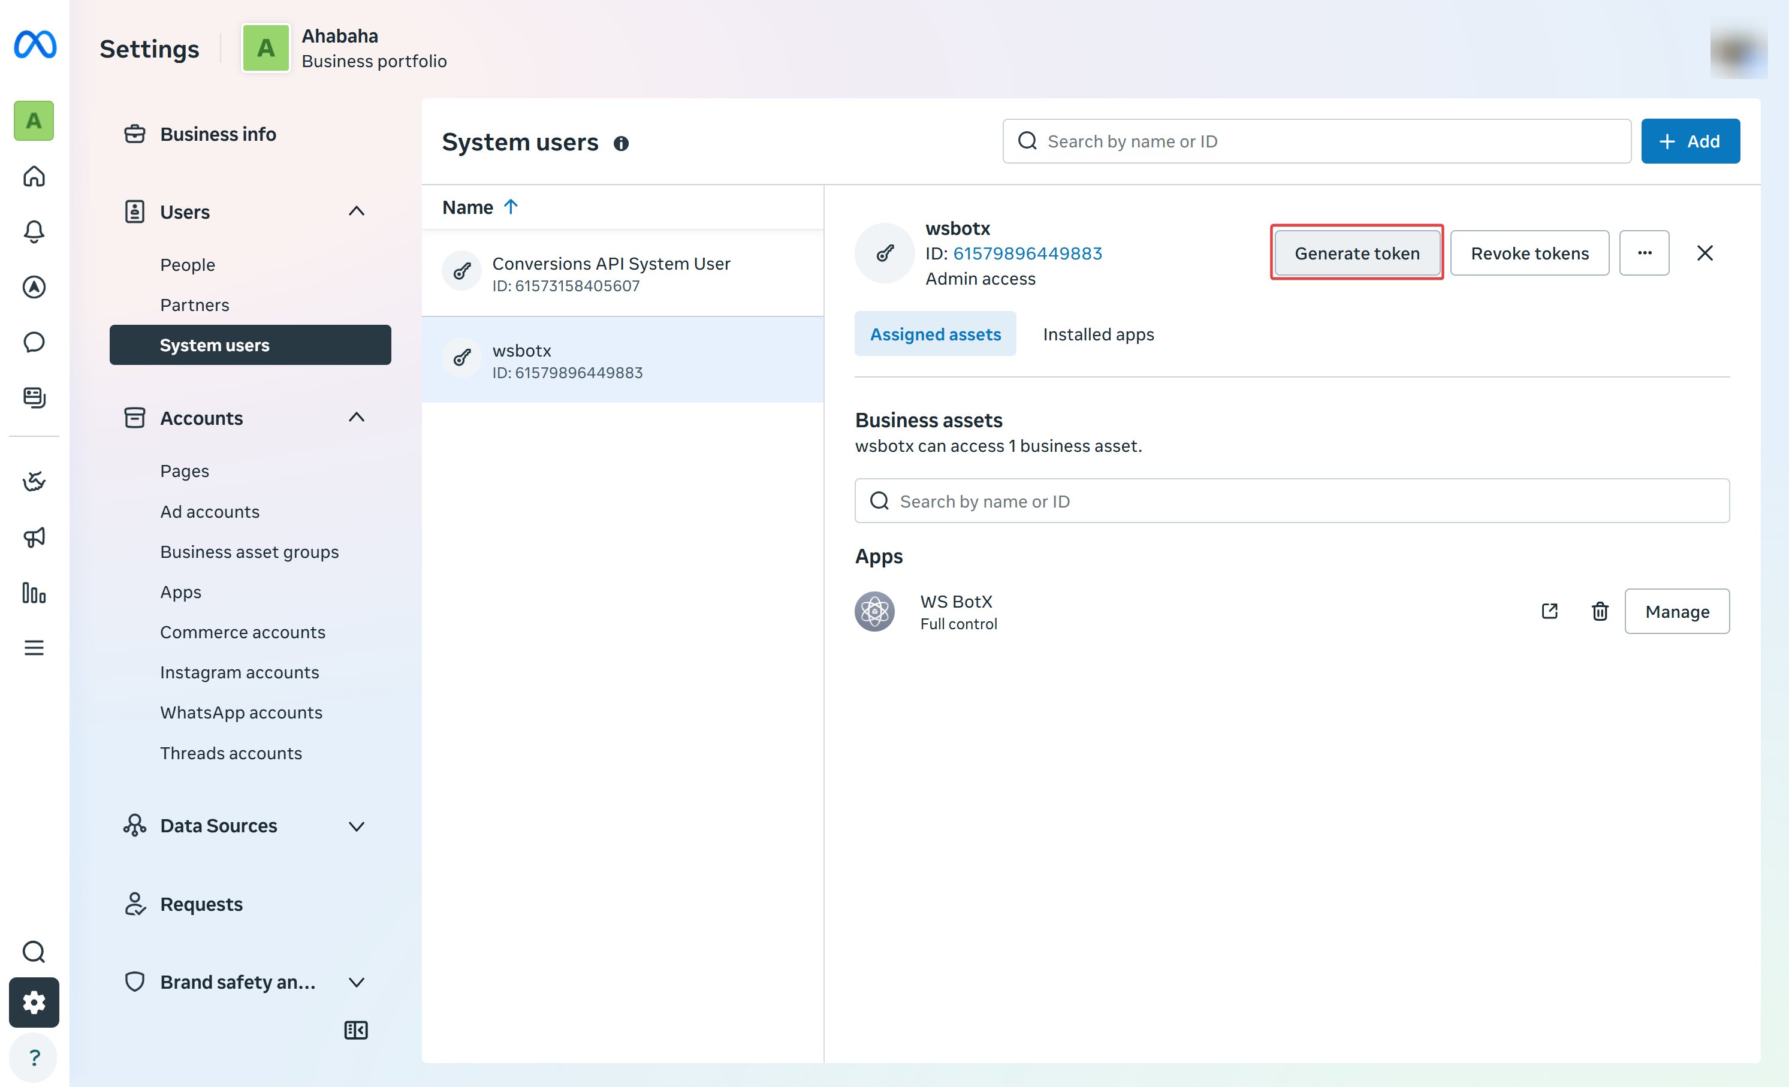The image size is (1789, 1087).
Task: Click the handshake icon in left rail
Action: 34,482
